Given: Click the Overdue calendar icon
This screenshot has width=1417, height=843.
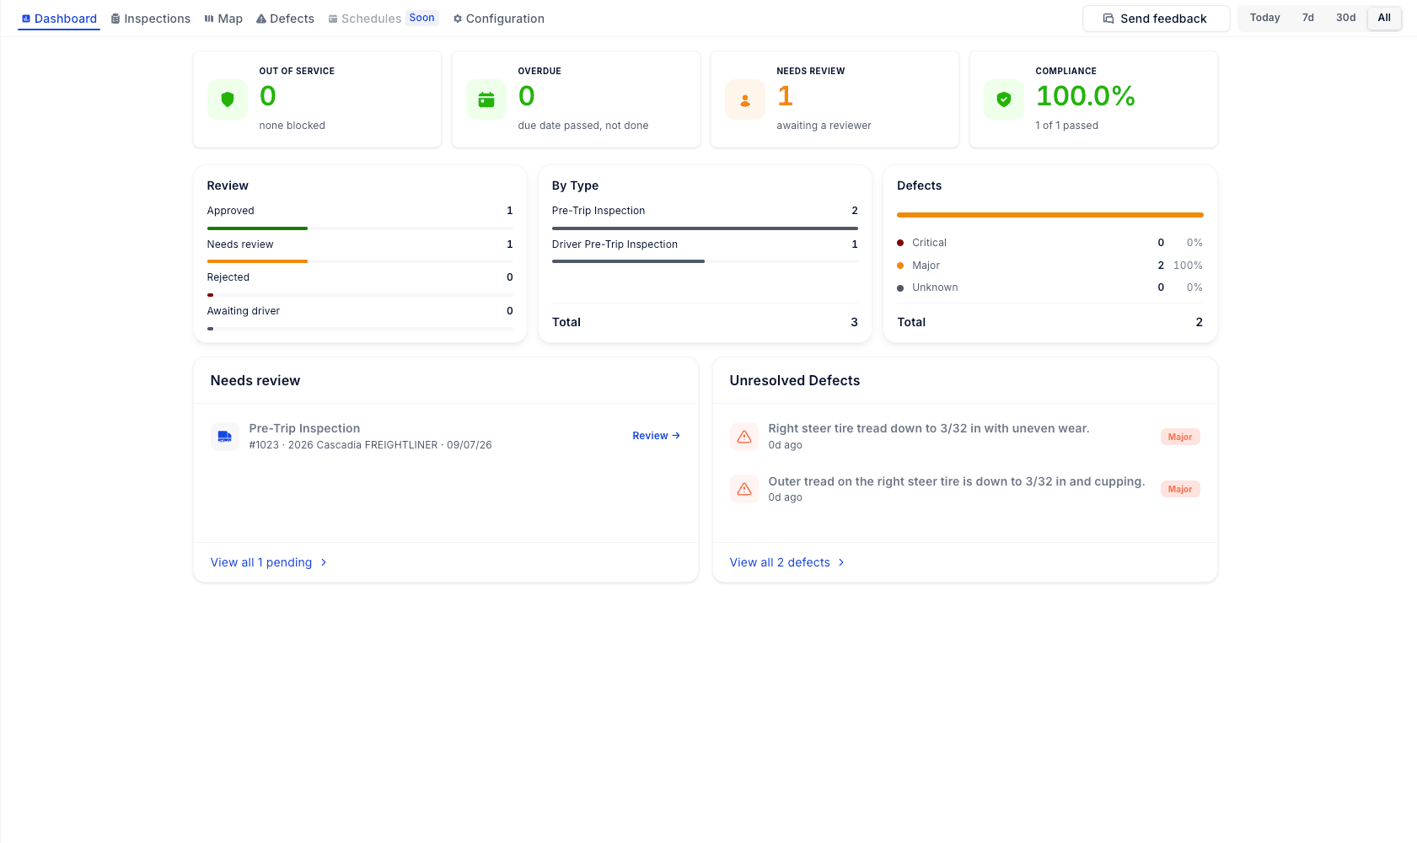Looking at the screenshot, I should [x=486, y=99].
